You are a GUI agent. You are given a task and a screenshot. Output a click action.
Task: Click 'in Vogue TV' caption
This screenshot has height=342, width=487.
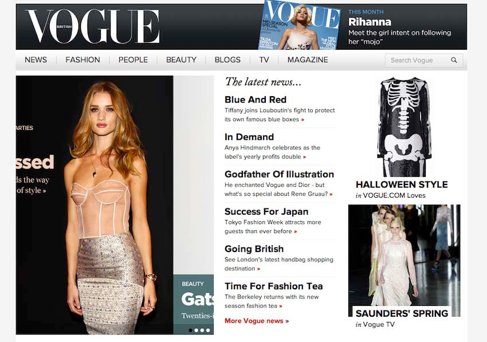point(375,324)
